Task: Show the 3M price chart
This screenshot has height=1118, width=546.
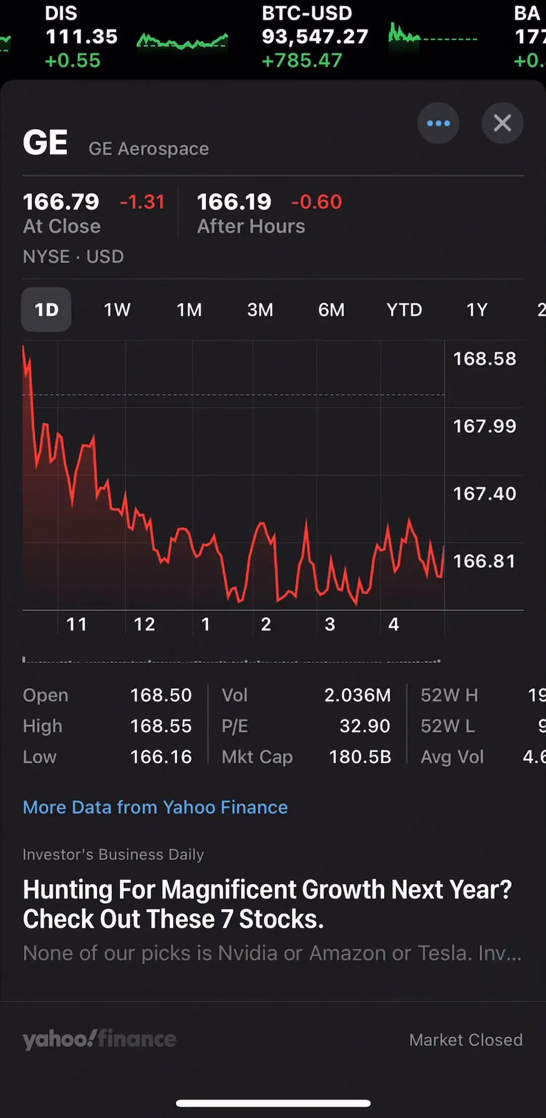Action: click(260, 309)
